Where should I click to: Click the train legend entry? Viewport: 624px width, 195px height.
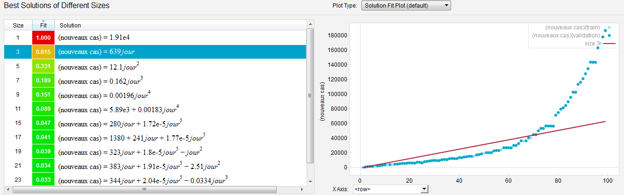click(x=579, y=27)
